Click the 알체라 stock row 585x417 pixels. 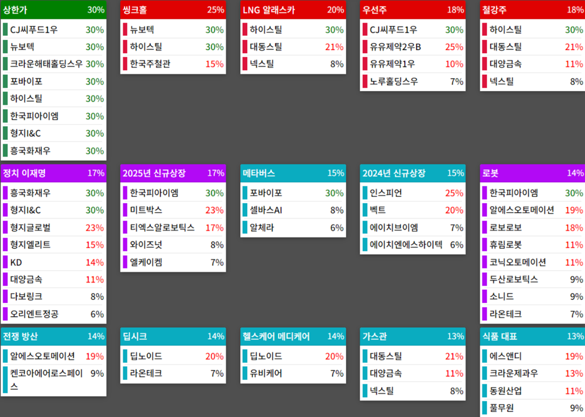pyautogui.click(x=293, y=228)
